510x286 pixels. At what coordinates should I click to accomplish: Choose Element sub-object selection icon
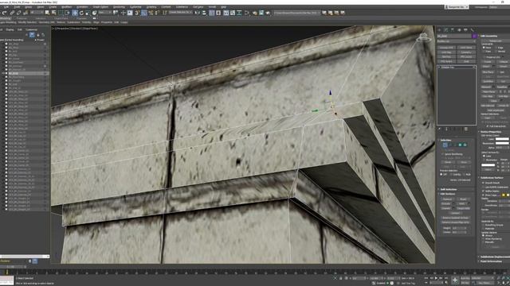(465, 145)
